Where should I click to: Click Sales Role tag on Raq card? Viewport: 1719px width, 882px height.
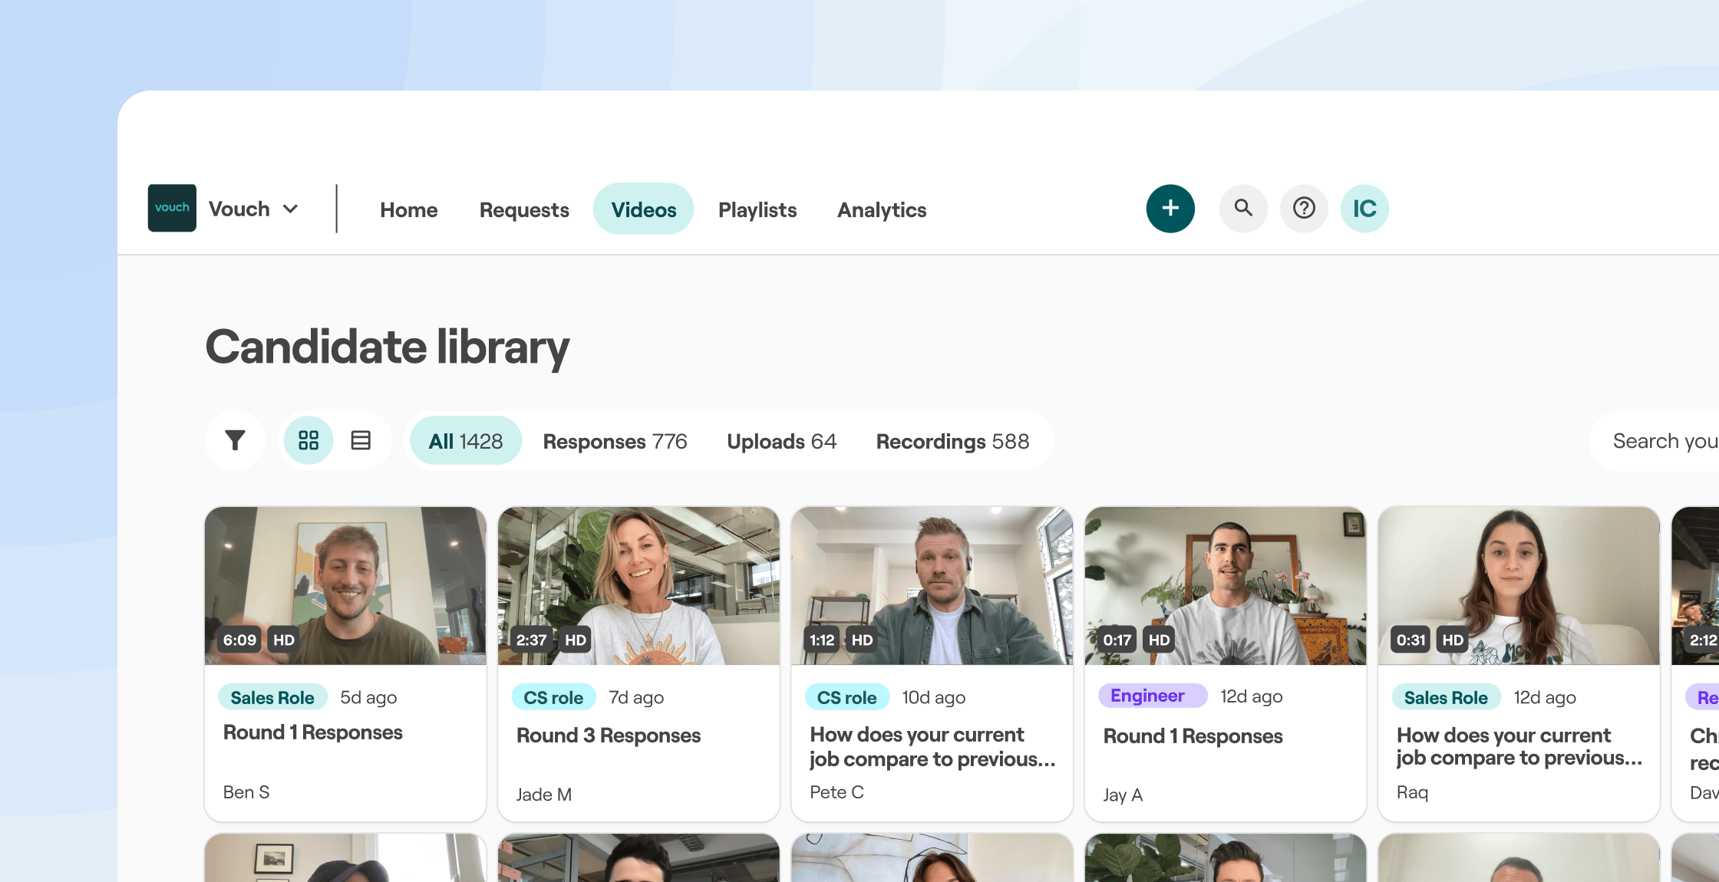point(1446,697)
